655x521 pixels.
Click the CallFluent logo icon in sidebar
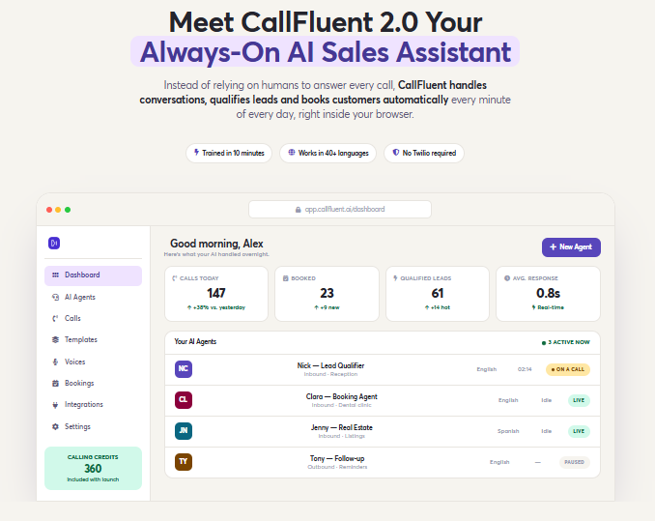coord(54,243)
